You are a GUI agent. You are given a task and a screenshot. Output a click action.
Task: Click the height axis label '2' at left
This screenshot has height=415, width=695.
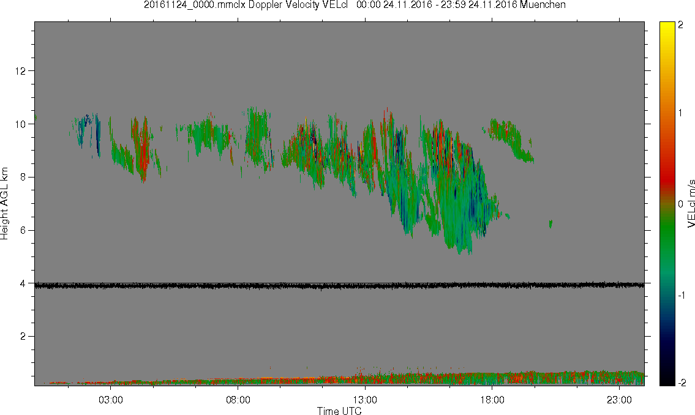(x=23, y=337)
